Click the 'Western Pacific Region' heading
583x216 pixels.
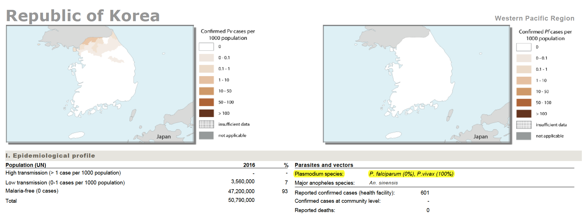click(x=534, y=18)
